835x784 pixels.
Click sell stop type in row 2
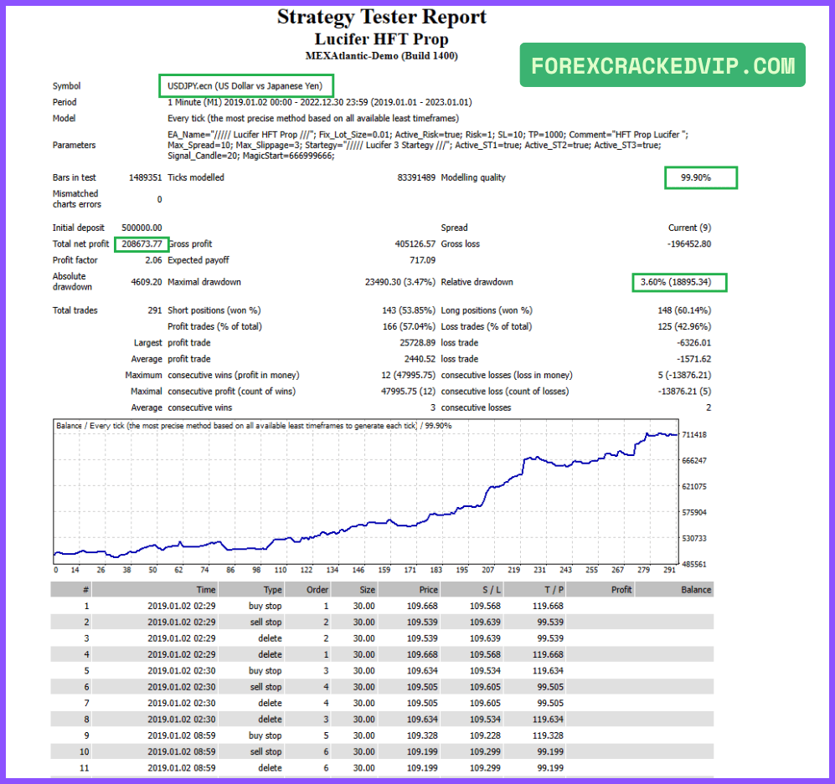(265, 623)
